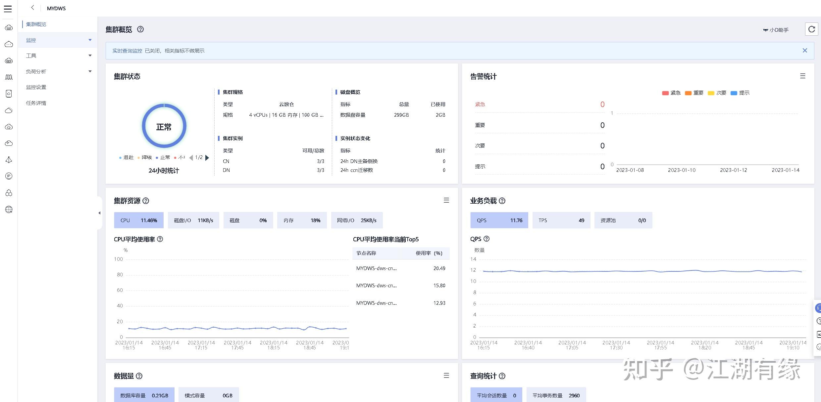The width and height of the screenshot is (821, 402).
Task: Click help icon beside QPS chart title
Action: pos(487,239)
